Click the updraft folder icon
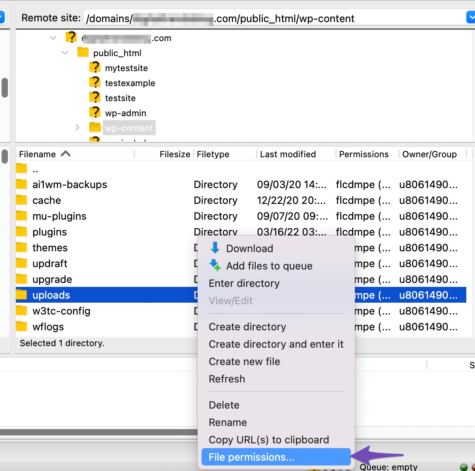475x471 pixels. (x=21, y=263)
